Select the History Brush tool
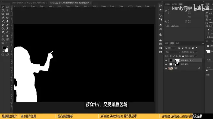The width and height of the screenshot is (213, 119). [3, 25]
